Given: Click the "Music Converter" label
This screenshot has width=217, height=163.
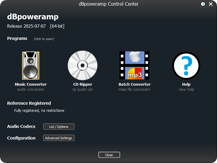Looking at the screenshot, I should click(31, 84).
